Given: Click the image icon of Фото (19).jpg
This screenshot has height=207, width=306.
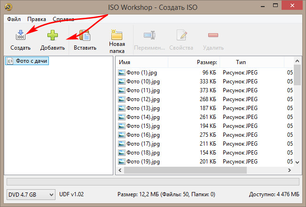Looking at the screenshot, I should pos(122,162).
